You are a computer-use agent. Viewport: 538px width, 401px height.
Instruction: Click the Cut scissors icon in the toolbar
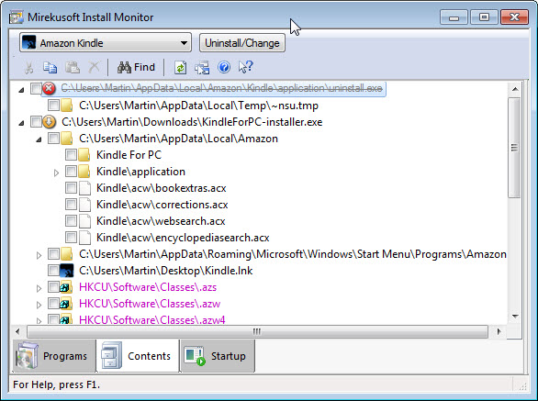(x=28, y=68)
